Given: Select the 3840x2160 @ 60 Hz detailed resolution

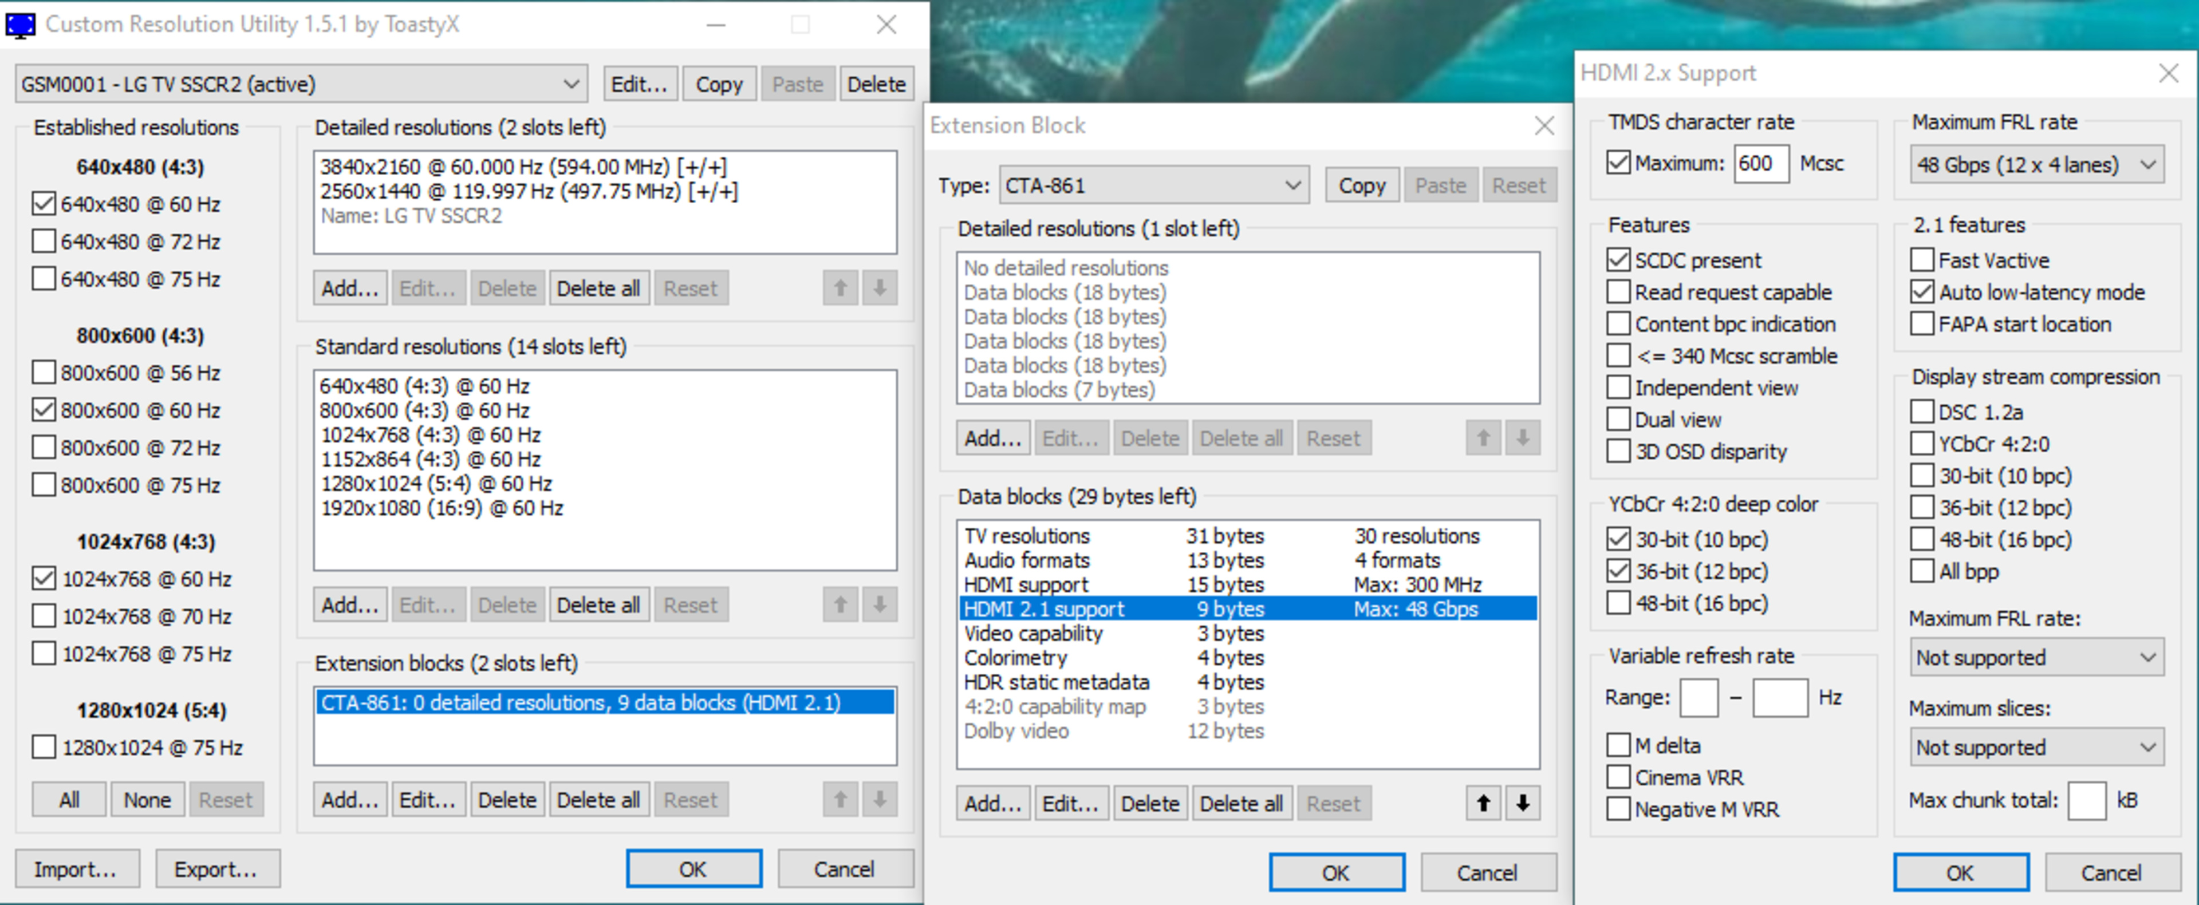Looking at the screenshot, I should 522,167.
